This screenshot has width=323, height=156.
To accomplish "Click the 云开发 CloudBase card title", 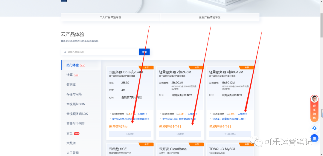I will pos(173,149).
